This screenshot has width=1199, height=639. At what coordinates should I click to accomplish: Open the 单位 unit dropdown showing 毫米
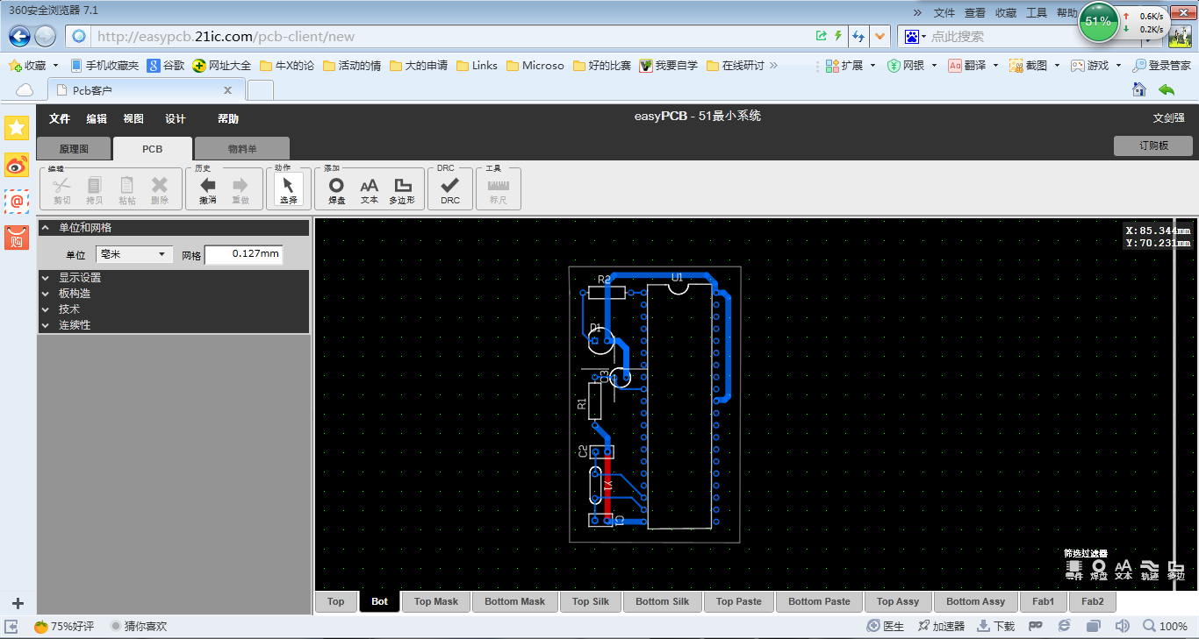point(134,254)
